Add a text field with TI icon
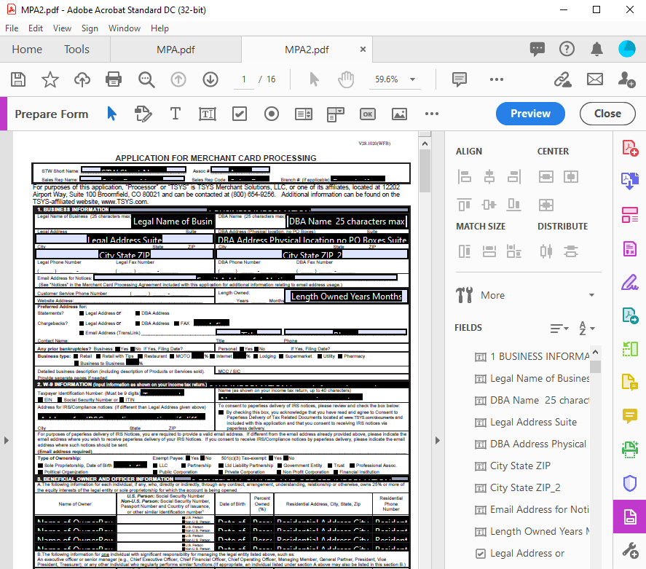The height and width of the screenshot is (569, 646). tap(208, 114)
